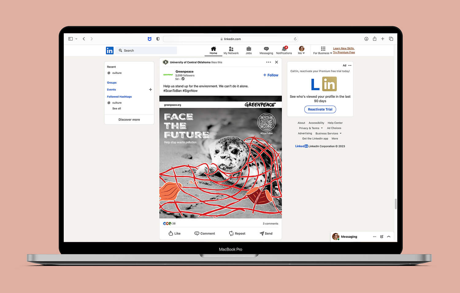Click Learn New Skills Try Premium Free link
Image resolution: width=460 pixels, height=293 pixels.
(x=344, y=50)
